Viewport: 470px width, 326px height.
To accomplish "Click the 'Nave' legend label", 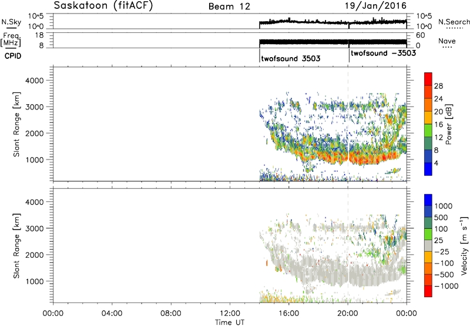I will (x=447, y=41).
